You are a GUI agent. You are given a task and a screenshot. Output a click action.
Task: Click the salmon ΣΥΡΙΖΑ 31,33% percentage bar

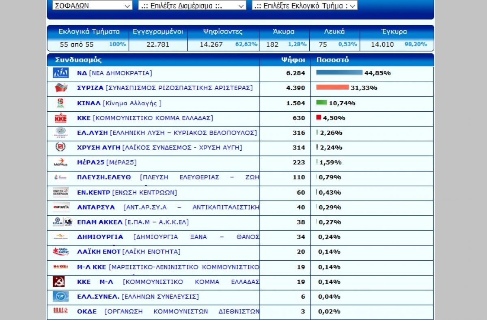tap(332, 87)
